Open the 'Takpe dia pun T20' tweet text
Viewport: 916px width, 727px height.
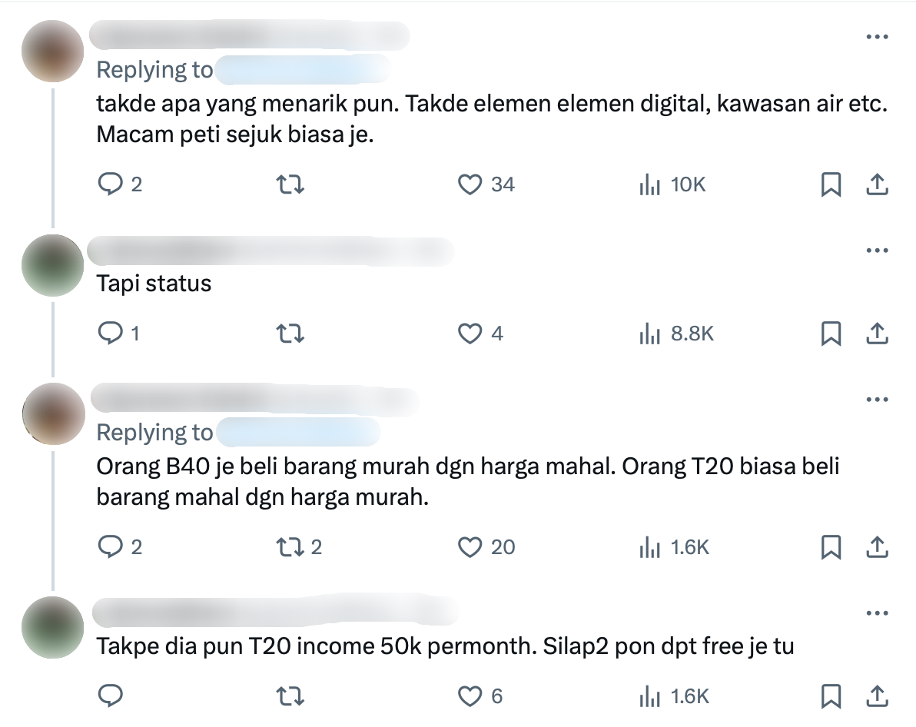point(445,646)
